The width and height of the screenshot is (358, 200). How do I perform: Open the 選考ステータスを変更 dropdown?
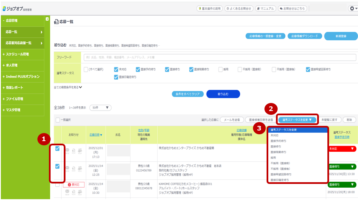click(x=297, y=120)
